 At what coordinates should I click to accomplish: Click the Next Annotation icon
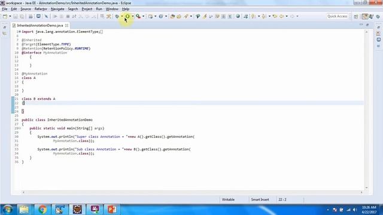(x=253, y=16)
